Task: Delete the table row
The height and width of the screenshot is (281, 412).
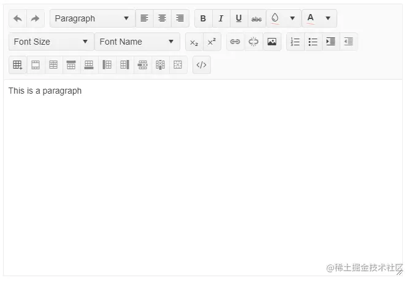Action: coord(143,65)
